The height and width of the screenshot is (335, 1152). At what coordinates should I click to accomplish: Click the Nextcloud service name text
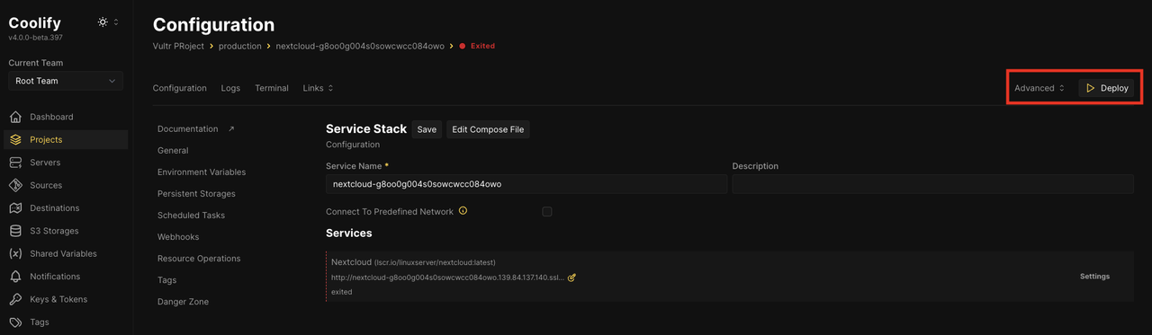click(x=351, y=262)
